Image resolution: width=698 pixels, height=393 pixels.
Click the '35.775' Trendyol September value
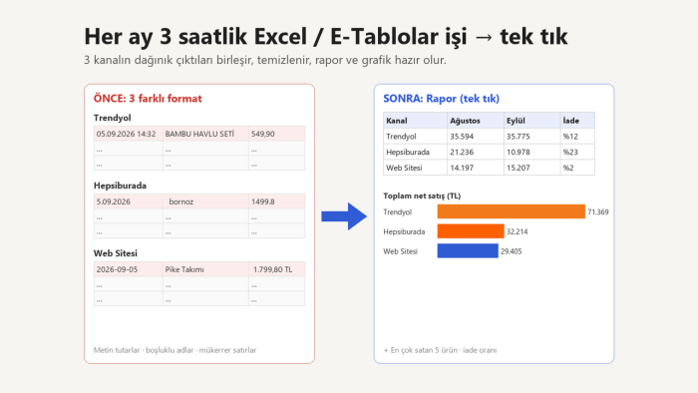[531, 137]
